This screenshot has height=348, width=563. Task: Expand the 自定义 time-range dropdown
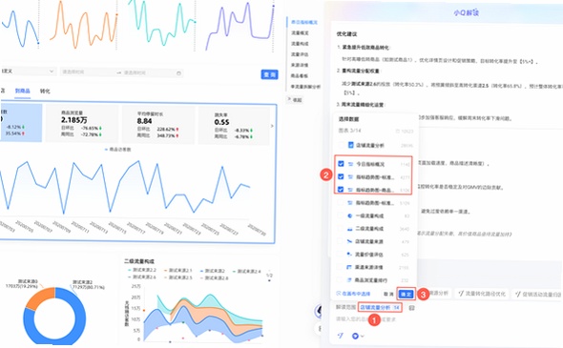click(28, 72)
